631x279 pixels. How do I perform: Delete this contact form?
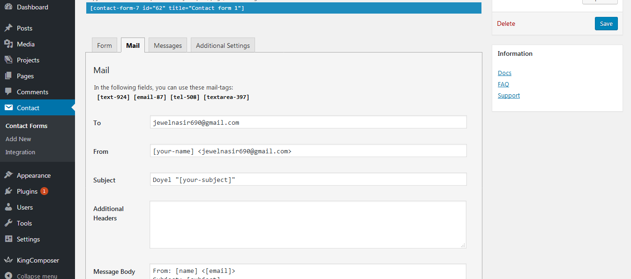pyautogui.click(x=506, y=24)
